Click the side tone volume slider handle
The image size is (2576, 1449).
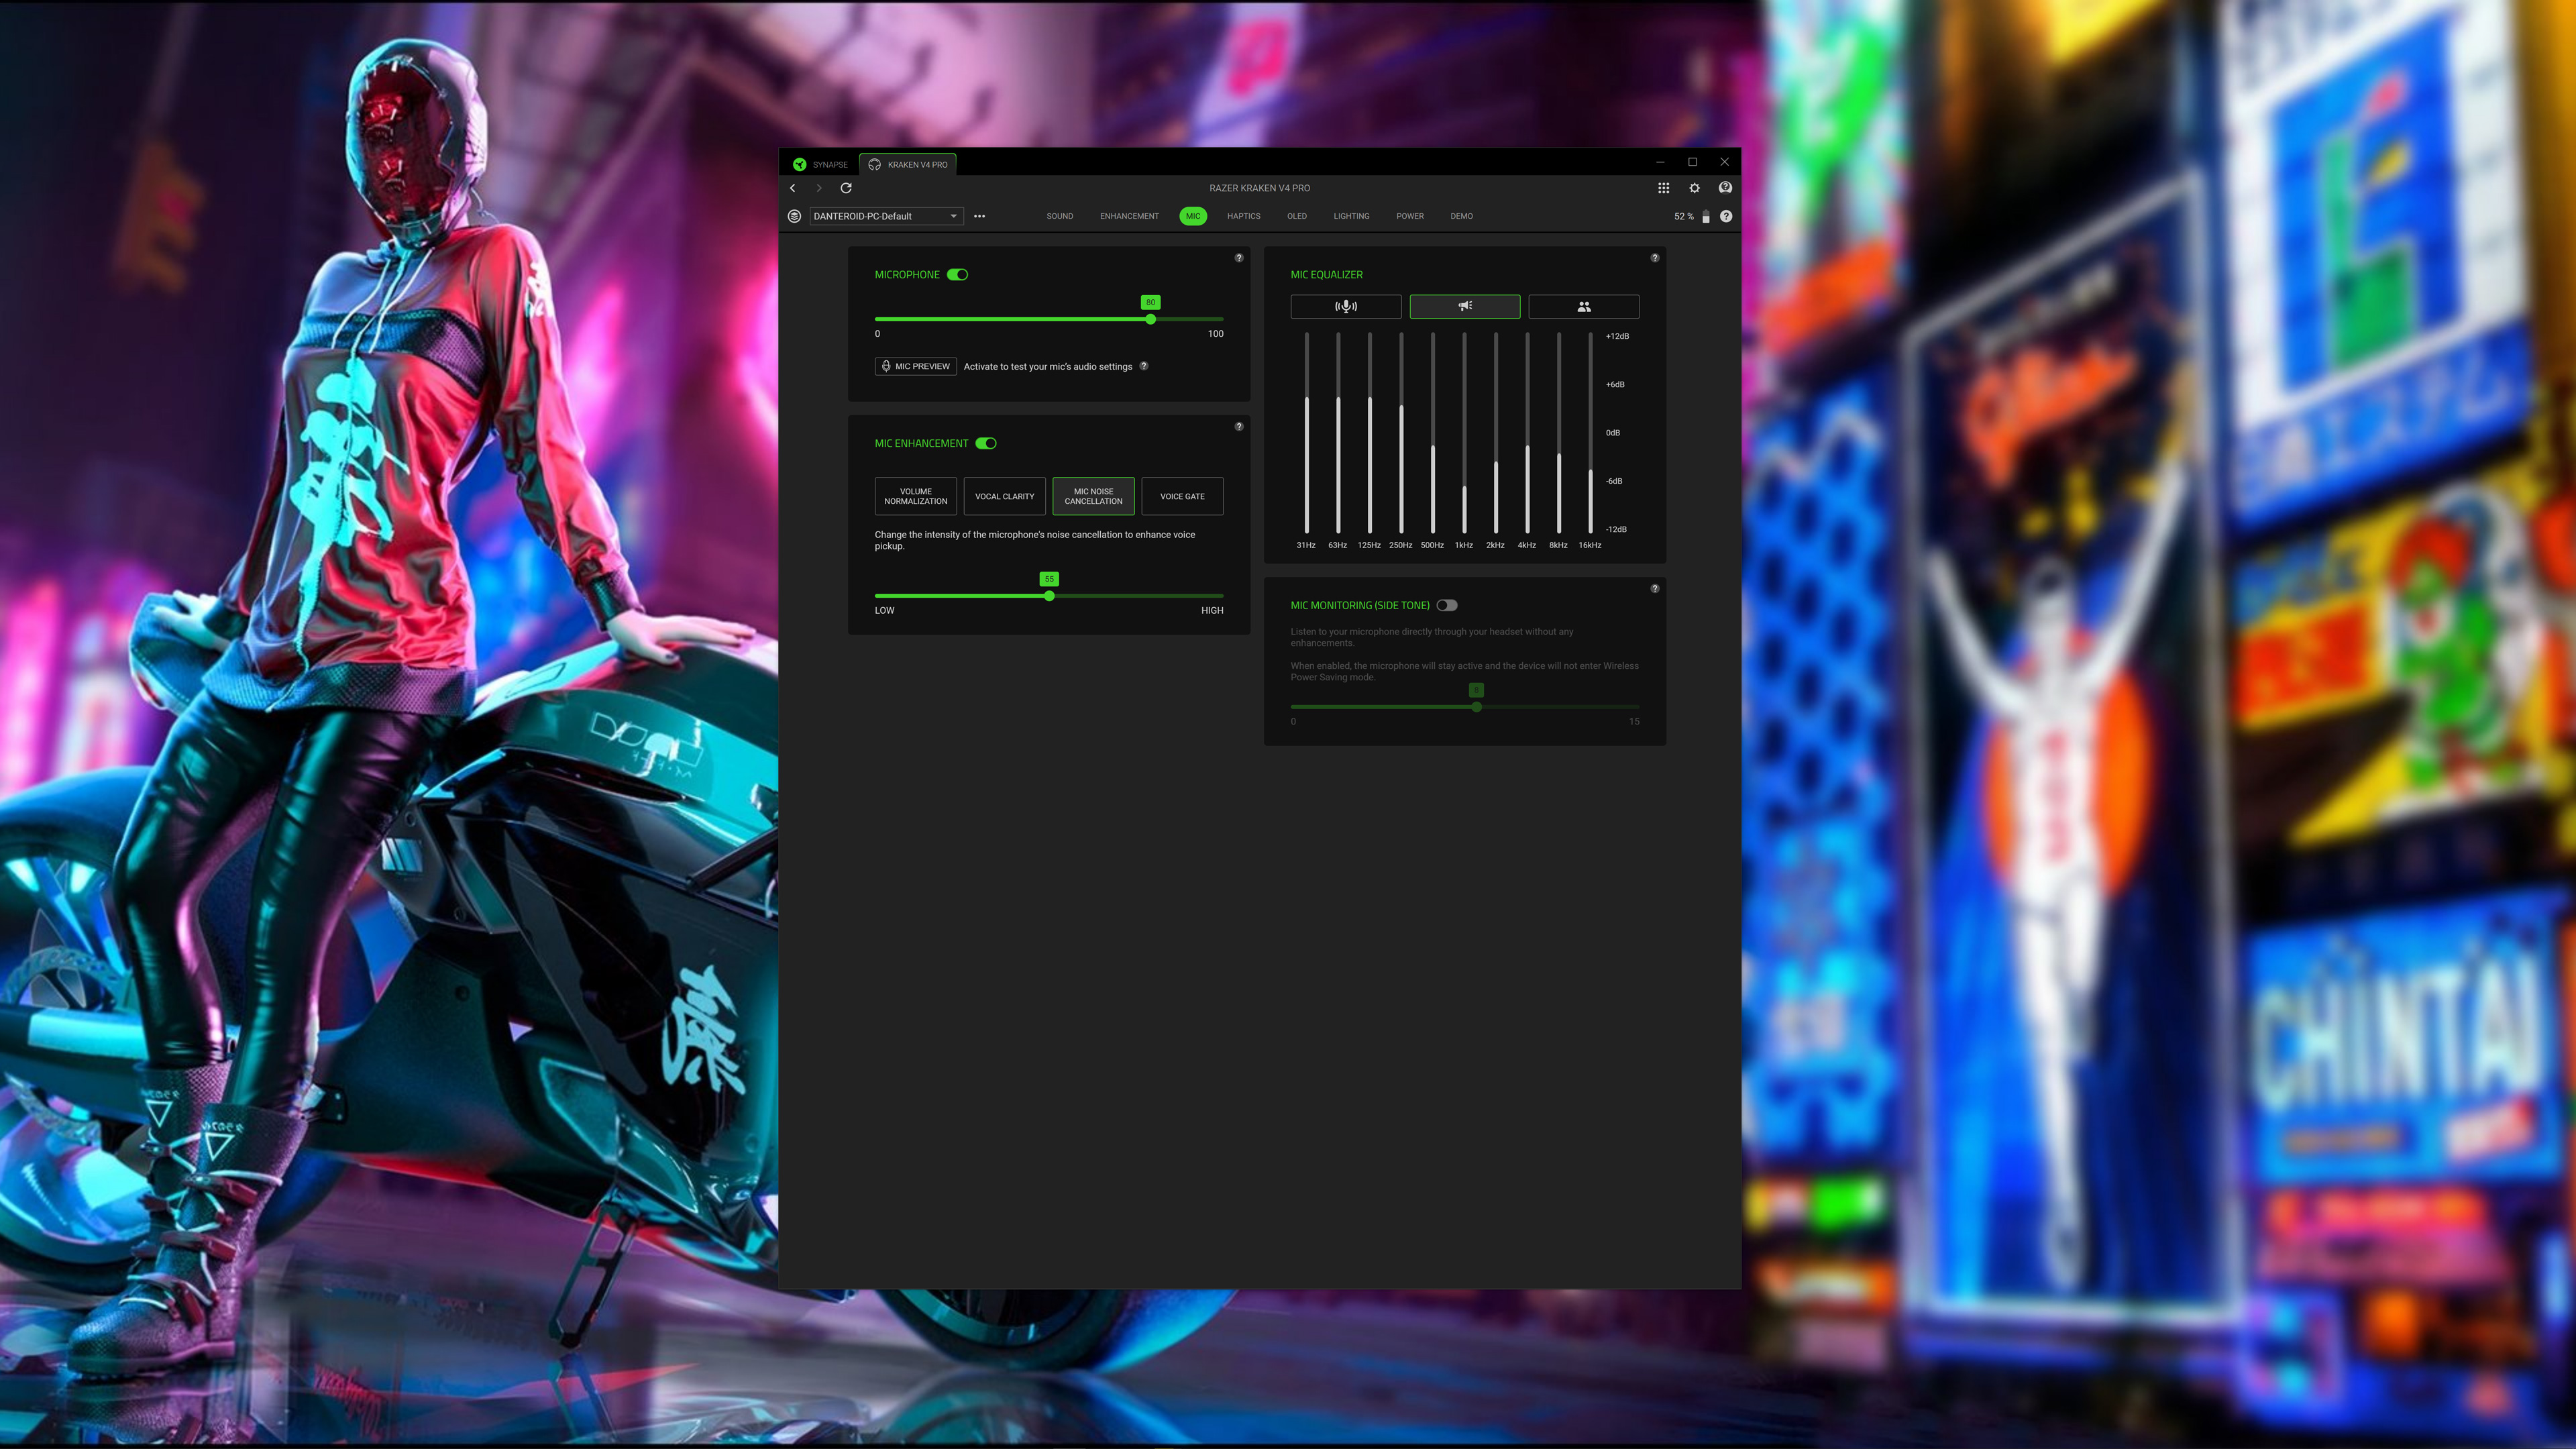tap(1477, 708)
